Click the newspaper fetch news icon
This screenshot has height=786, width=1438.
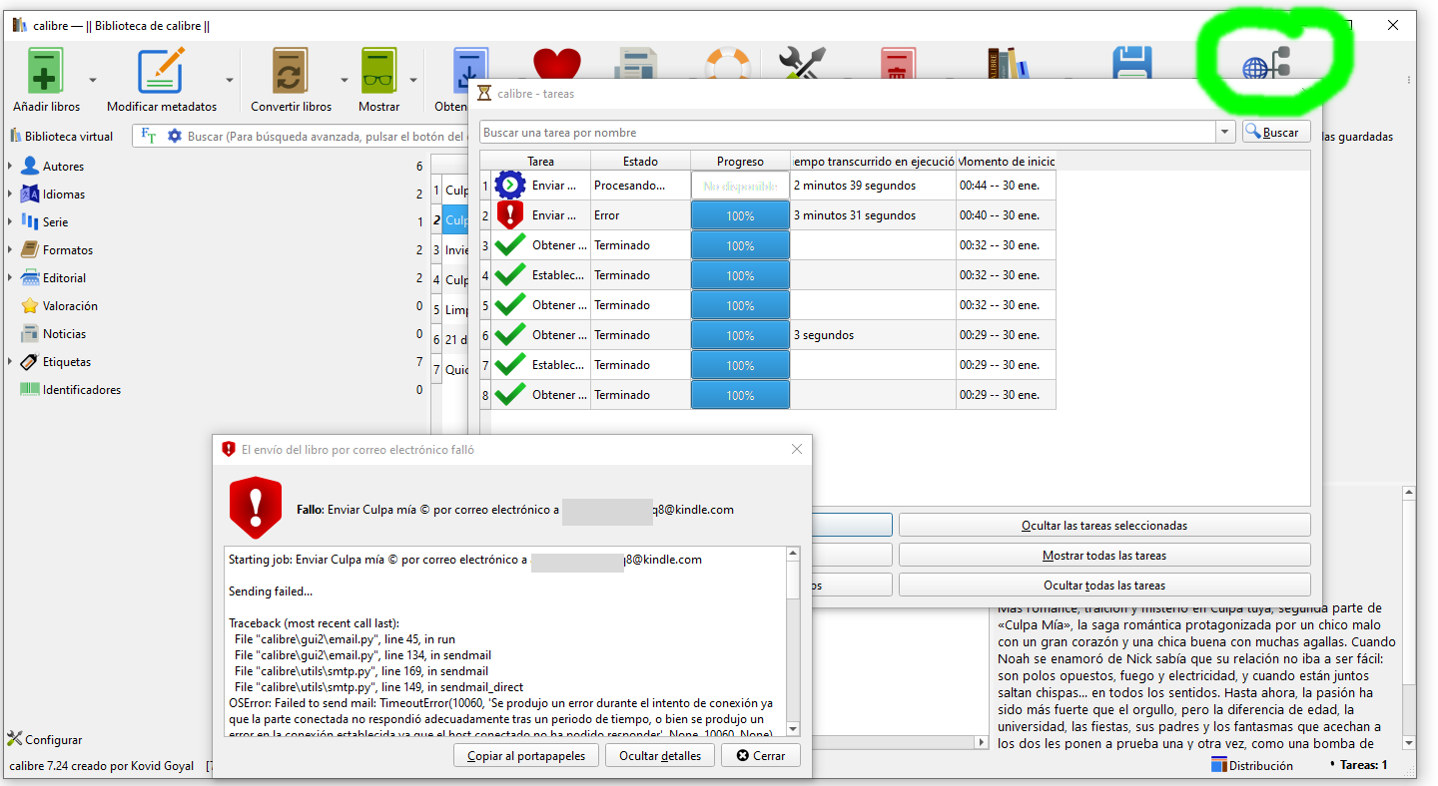pos(635,63)
